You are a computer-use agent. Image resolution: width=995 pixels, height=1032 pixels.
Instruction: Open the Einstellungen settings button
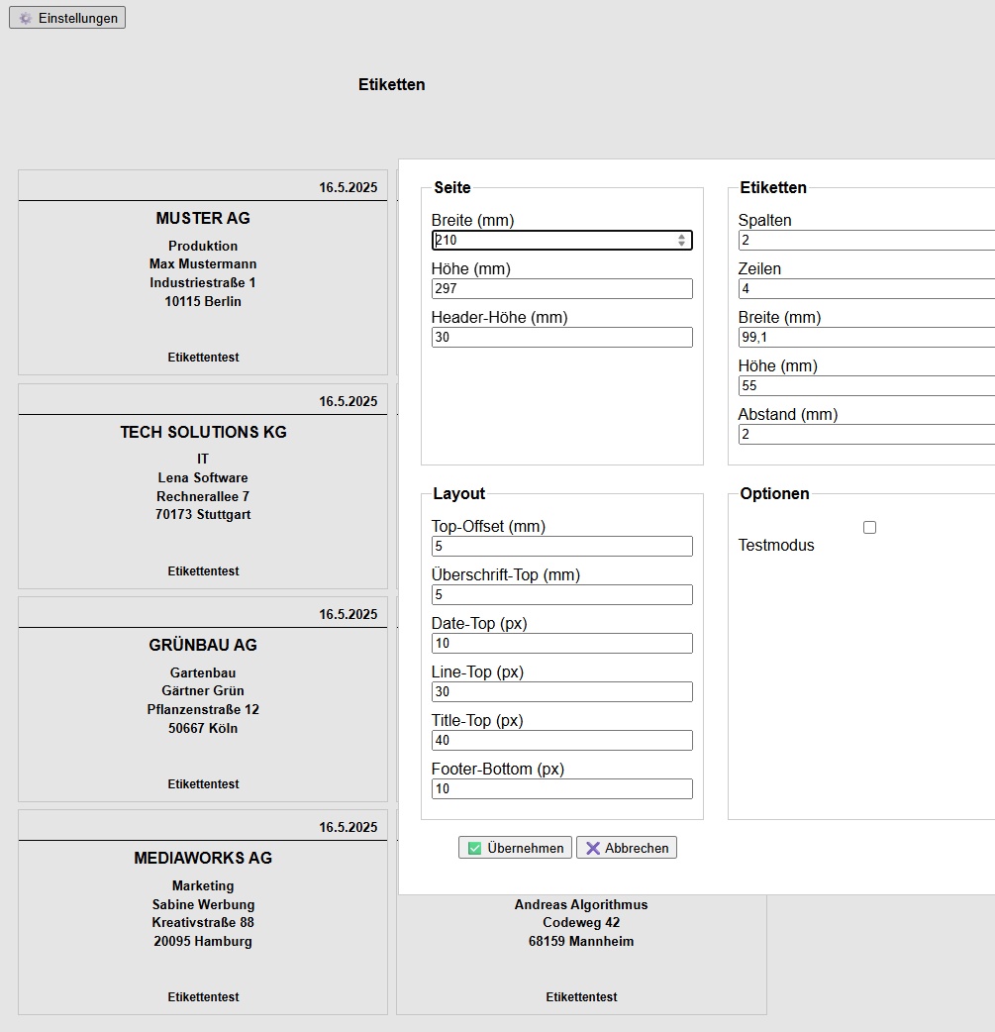click(x=67, y=18)
